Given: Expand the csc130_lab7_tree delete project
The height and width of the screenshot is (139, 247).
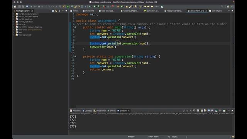Looking at the screenshot, I should [x=14, y=17].
